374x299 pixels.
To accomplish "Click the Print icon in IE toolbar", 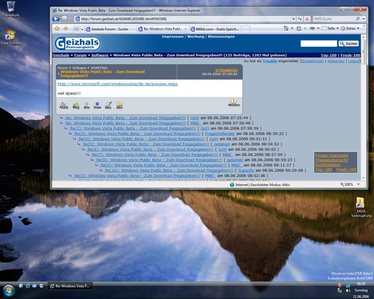I will (312, 28).
